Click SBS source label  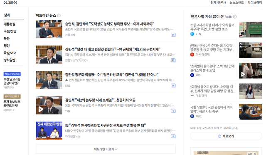(67, 85)
